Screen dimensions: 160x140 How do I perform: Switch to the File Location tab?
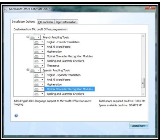click(x=46, y=22)
